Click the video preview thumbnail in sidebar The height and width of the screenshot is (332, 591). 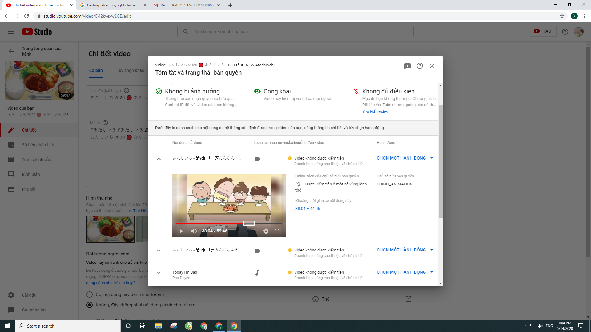[39, 81]
